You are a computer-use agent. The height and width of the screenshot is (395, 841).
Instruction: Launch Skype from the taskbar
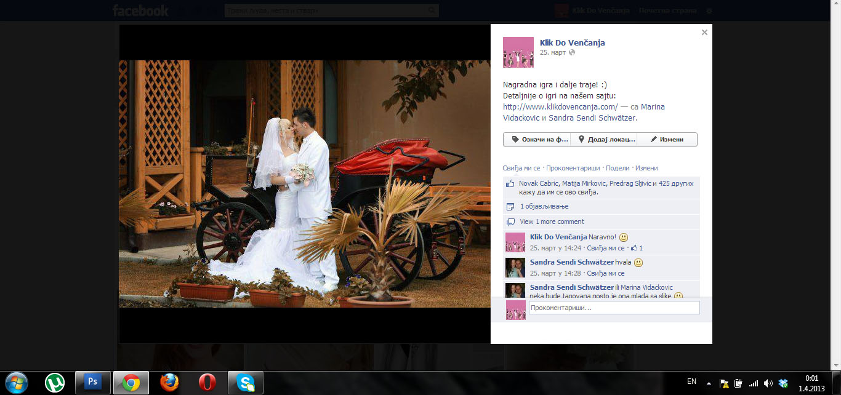(245, 383)
